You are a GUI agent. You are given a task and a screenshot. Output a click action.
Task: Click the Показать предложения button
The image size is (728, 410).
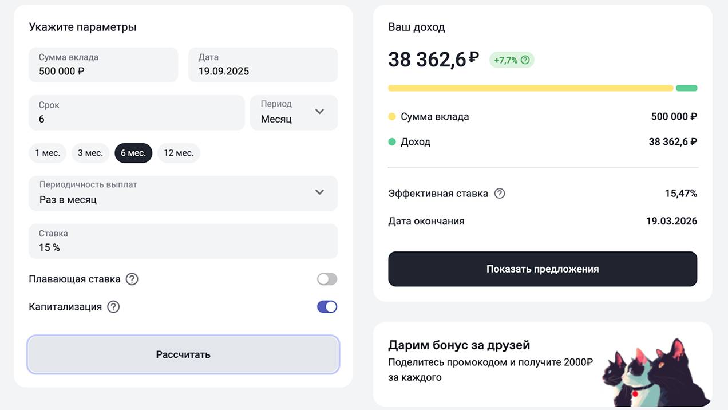click(x=542, y=269)
